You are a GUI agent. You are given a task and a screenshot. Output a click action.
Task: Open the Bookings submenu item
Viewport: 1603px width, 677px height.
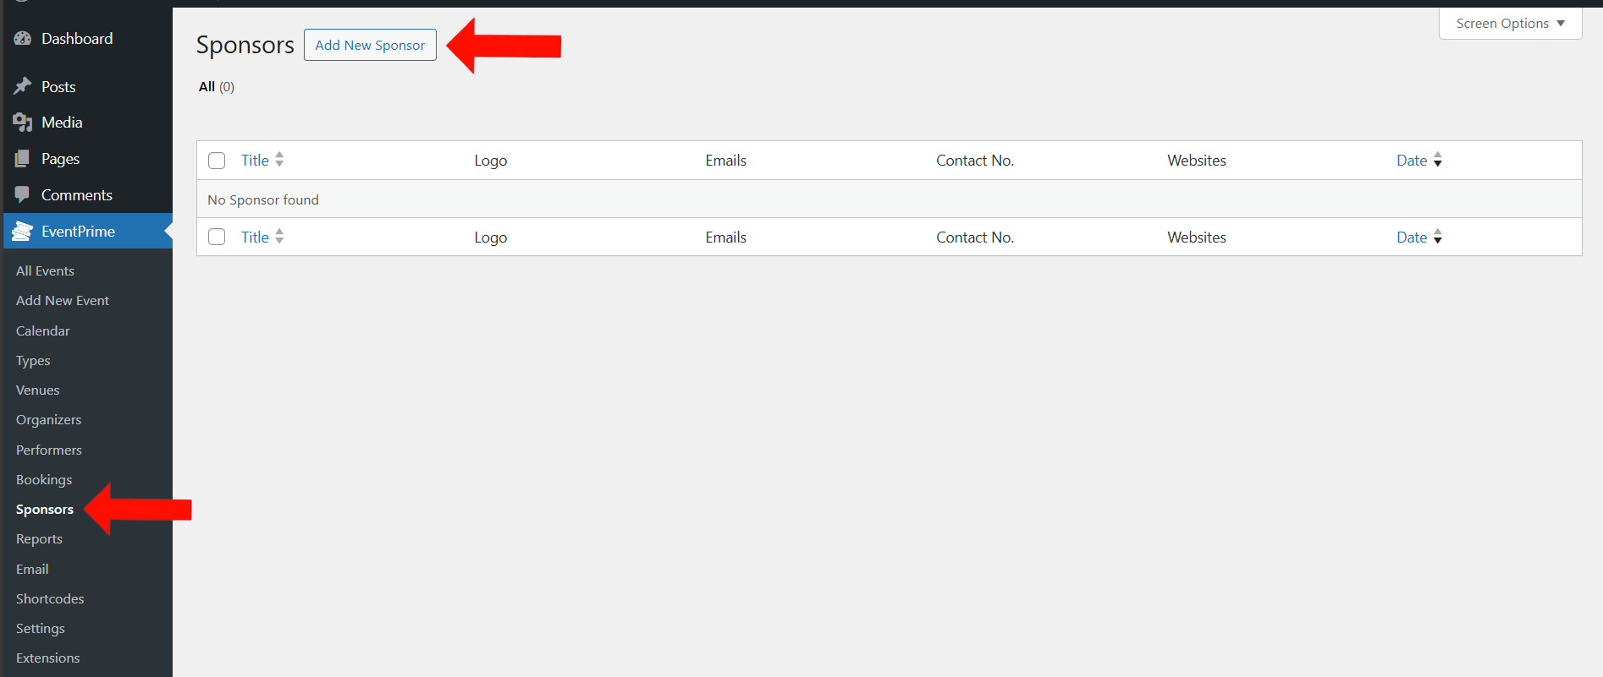click(44, 479)
